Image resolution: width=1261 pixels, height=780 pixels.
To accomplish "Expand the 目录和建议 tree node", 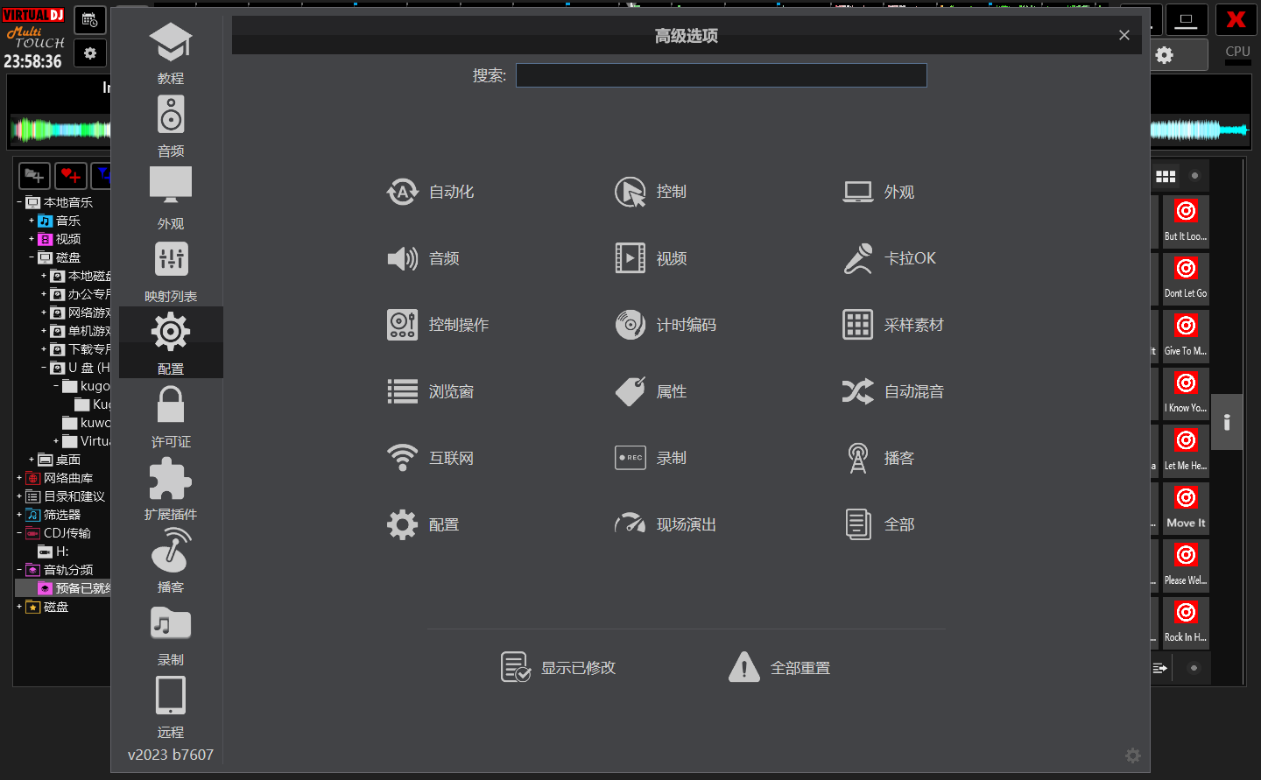I will pos(19,496).
